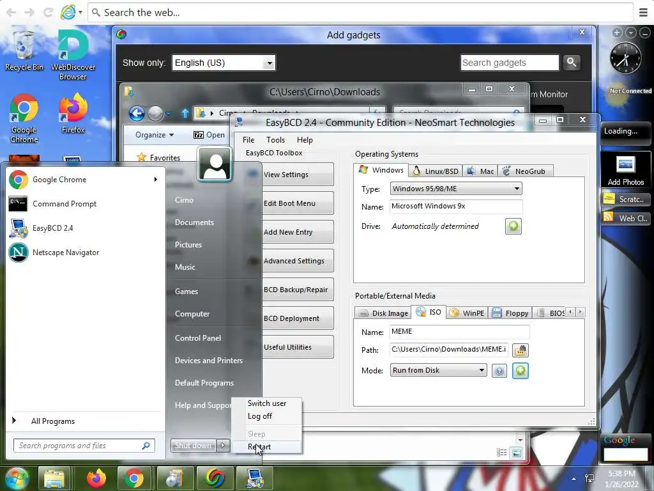
Task: Open the File menu in EasyBCD
Action: click(x=248, y=140)
